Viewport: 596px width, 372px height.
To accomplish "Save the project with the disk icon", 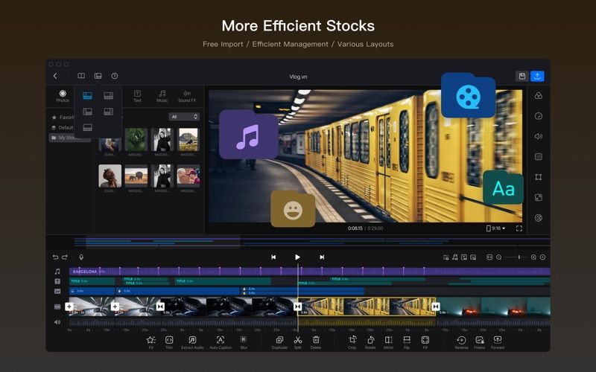I will [522, 77].
